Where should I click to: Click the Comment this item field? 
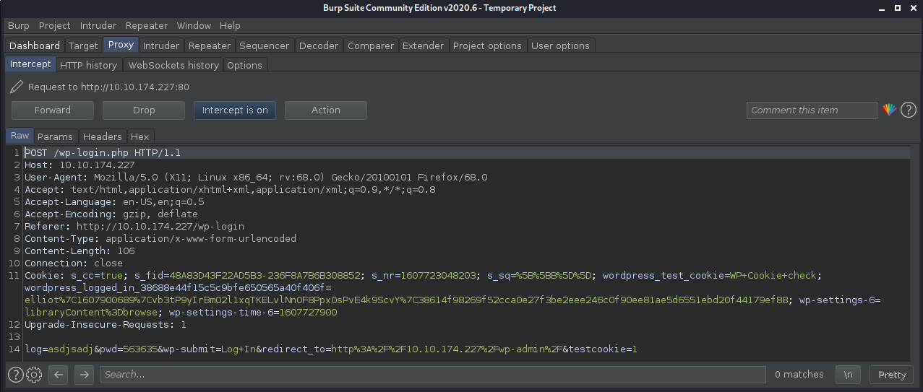[x=812, y=110]
